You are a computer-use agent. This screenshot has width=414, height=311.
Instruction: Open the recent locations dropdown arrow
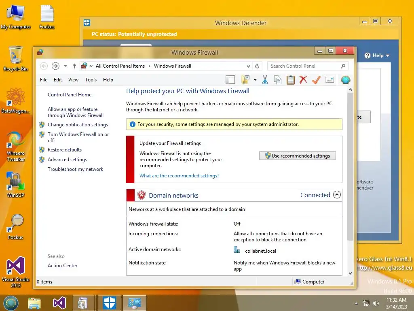[x=65, y=66]
